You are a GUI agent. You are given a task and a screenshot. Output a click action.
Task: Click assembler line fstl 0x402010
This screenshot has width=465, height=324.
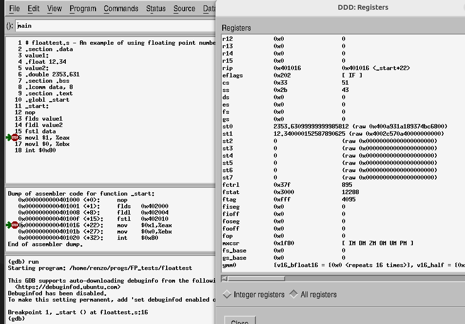[93, 218]
